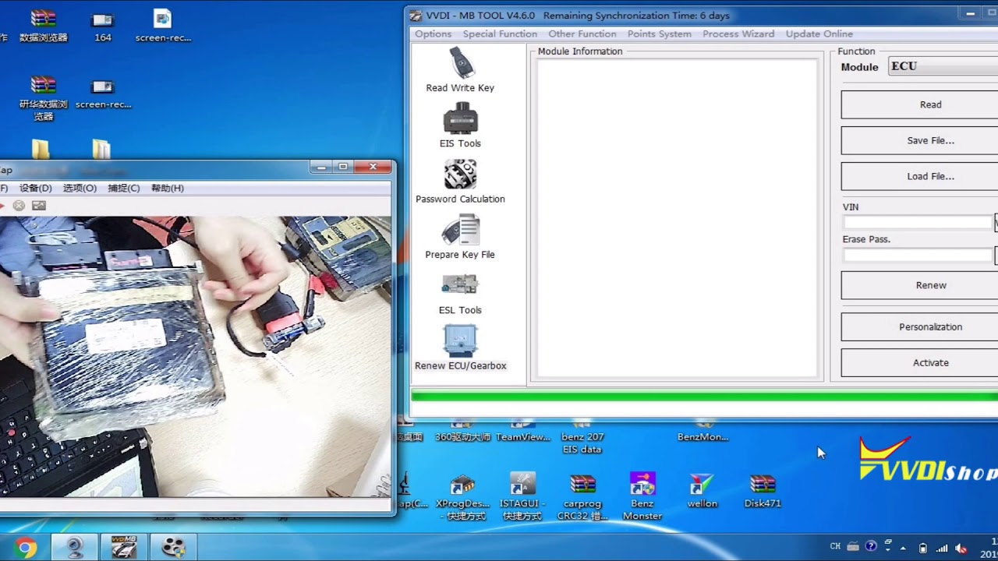Click the network signal tray icon
The height and width of the screenshot is (561, 998).
[942, 548]
